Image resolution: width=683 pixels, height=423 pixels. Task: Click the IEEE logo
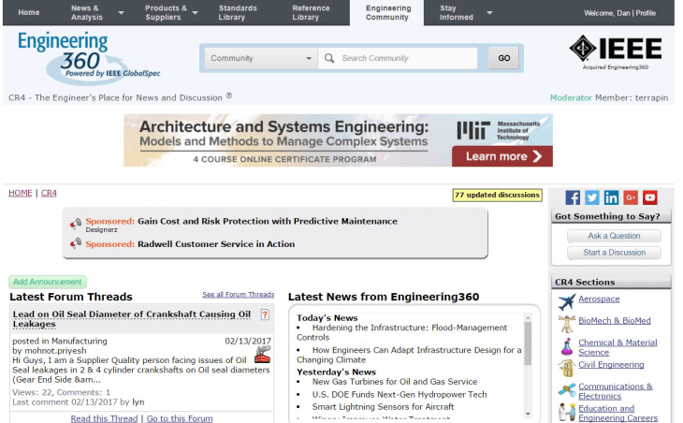click(616, 51)
